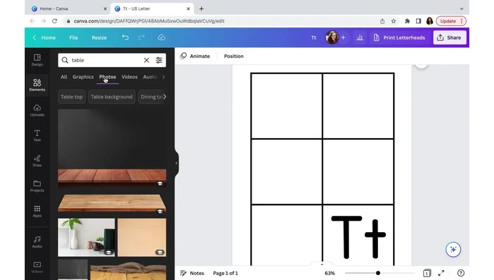This screenshot has height=280, width=494.
Task: Open grid view pages icon
Action: [427, 273]
